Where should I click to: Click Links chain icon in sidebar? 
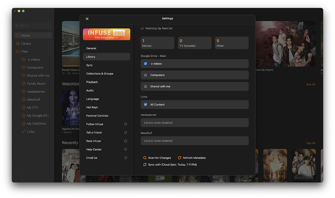(24, 132)
